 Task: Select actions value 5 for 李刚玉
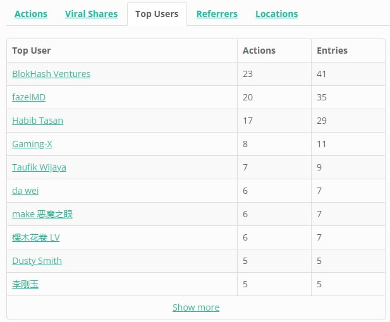point(245,284)
